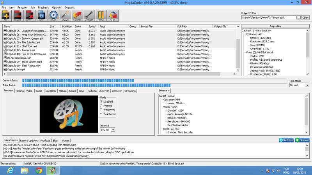Click the ADD files toolbar icon

(x=6, y=16)
